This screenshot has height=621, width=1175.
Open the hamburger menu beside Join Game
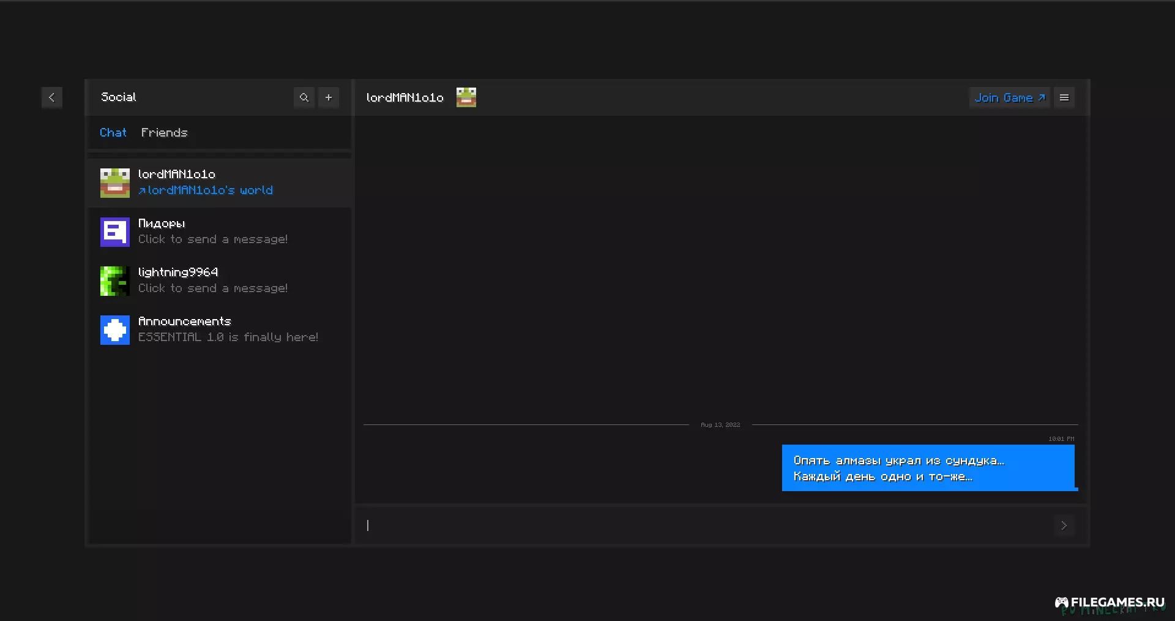pos(1064,97)
